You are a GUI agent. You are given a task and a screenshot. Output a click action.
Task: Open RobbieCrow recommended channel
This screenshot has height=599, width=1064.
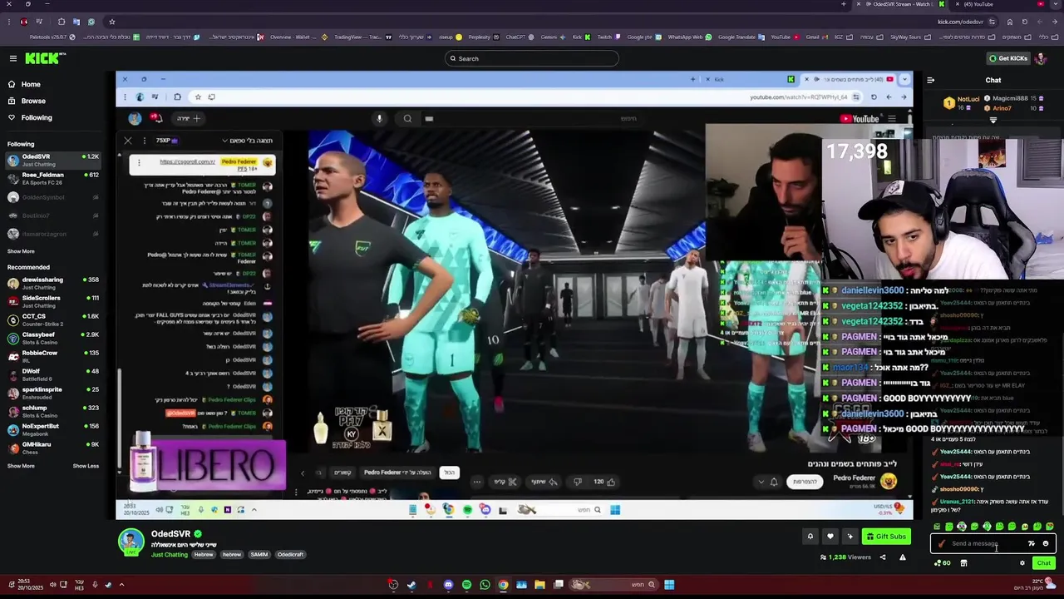pyautogui.click(x=53, y=356)
